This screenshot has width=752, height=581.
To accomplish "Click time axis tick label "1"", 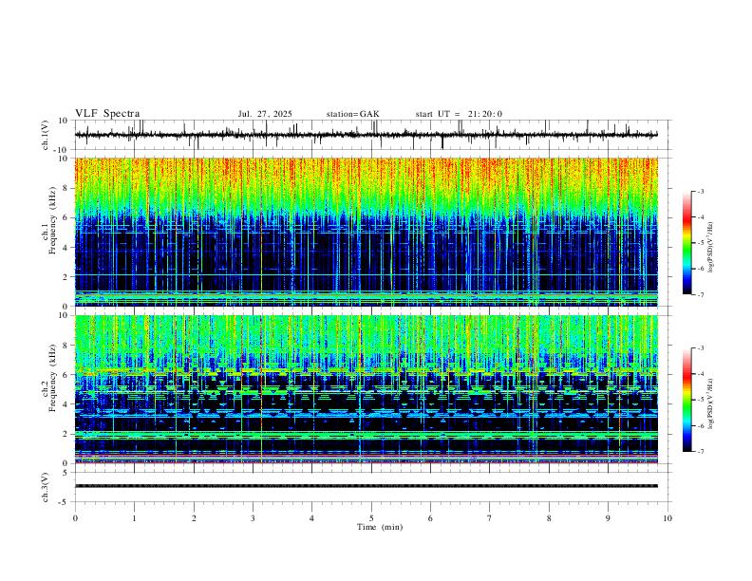I will (134, 518).
